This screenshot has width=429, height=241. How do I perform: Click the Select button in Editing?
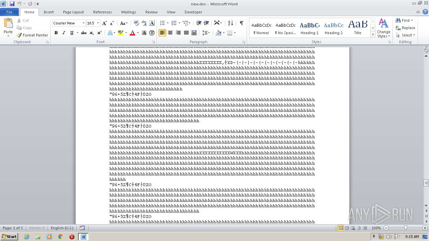tap(406, 35)
